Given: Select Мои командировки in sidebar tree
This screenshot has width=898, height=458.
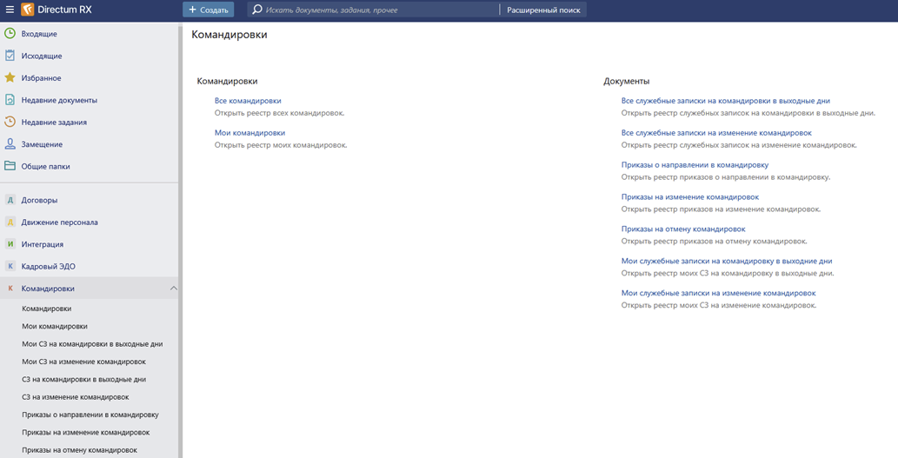Looking at the screenshot, I should pyautogui.click(x=54, y=326).
